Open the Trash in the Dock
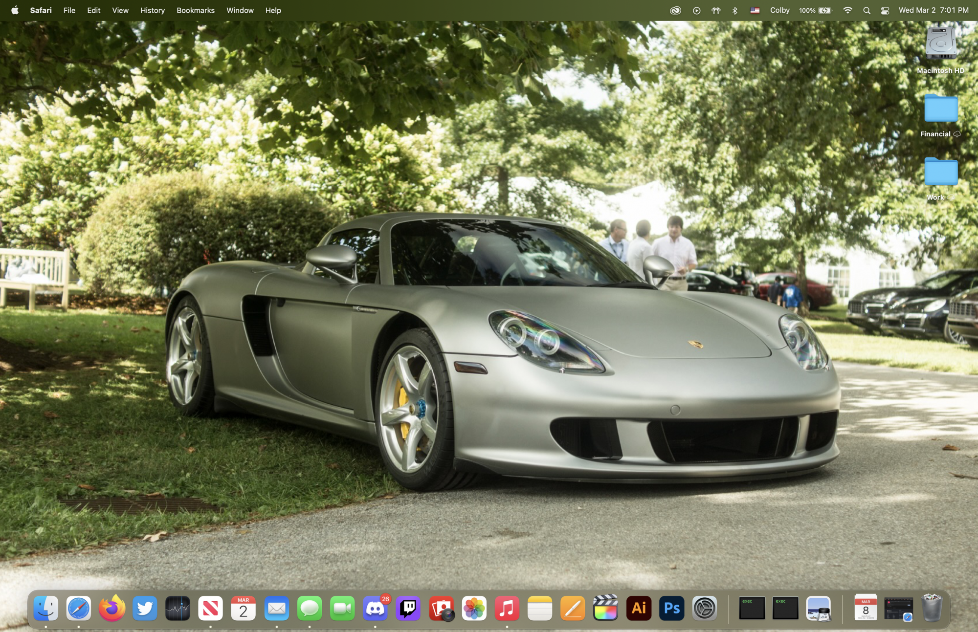Screen dimensions: 978x632 coord(932,608)
